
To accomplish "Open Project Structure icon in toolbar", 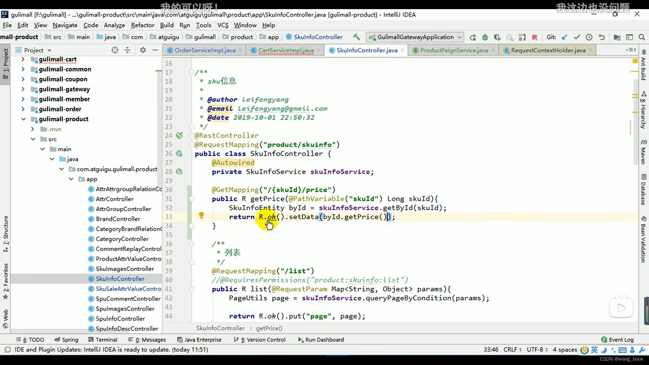I will (617, 37).
